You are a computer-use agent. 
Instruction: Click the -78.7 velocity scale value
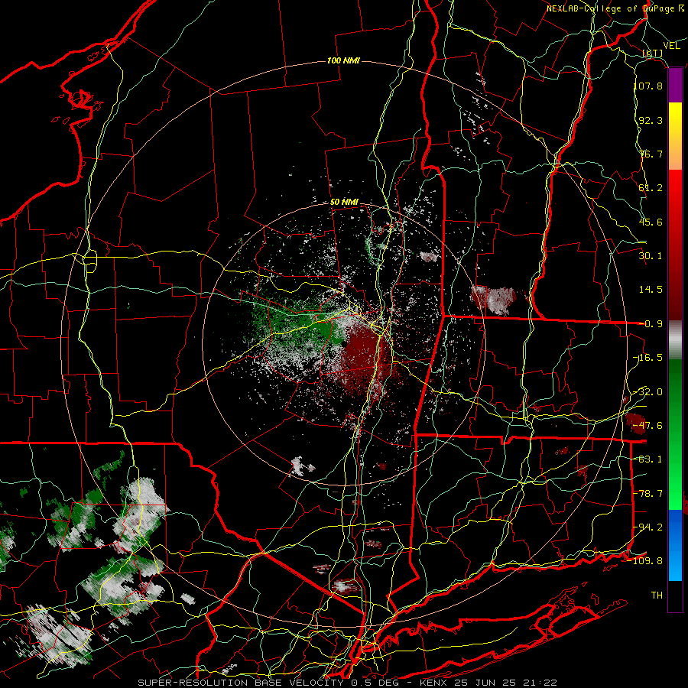[648, 494]
